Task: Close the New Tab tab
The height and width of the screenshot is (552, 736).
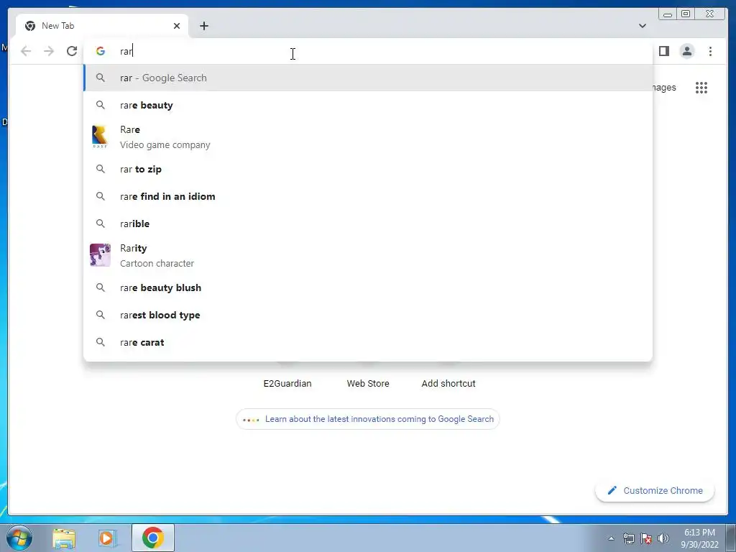Action: pyautogui.click(x=177, y=26)
